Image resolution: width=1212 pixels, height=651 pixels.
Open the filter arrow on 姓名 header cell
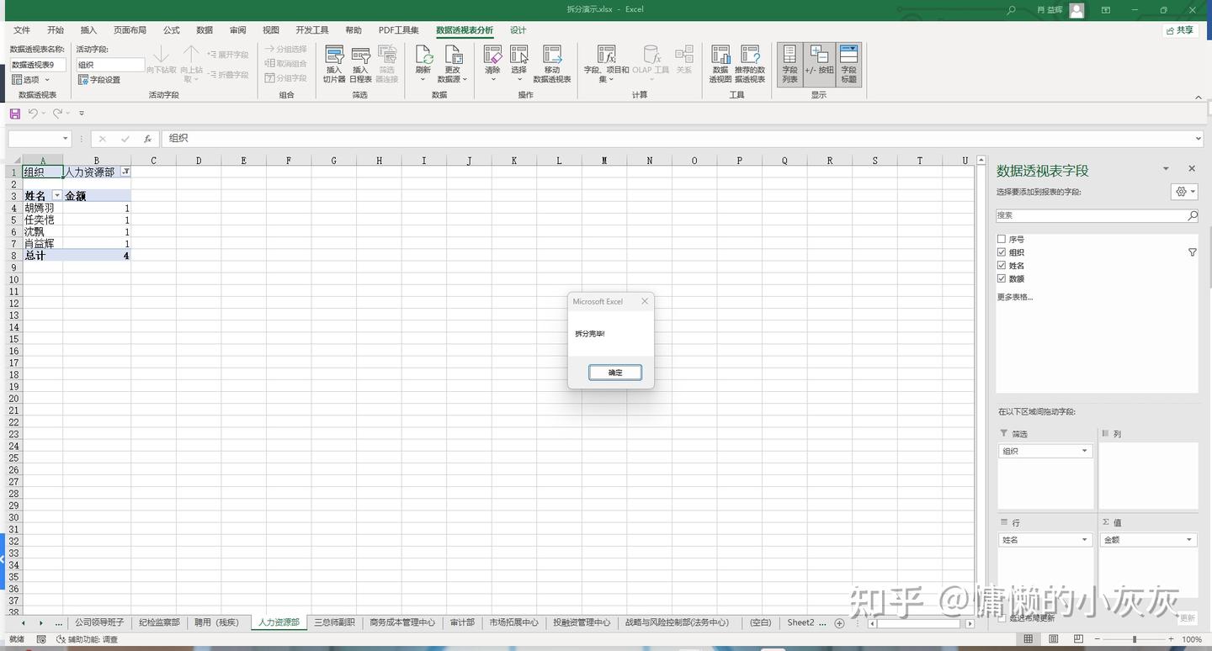[x=57, y=195]
